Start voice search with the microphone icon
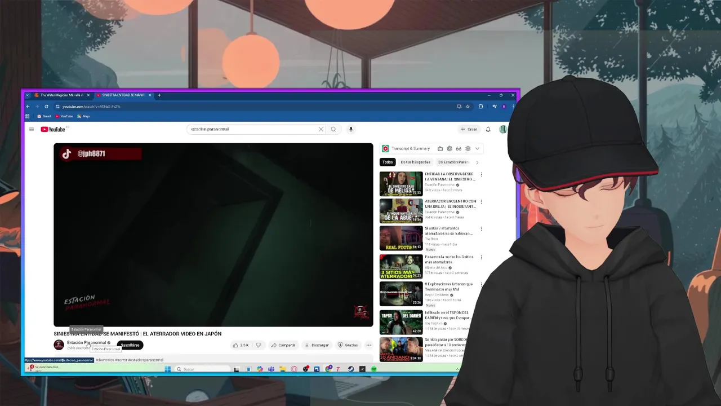 pos(350,129)
